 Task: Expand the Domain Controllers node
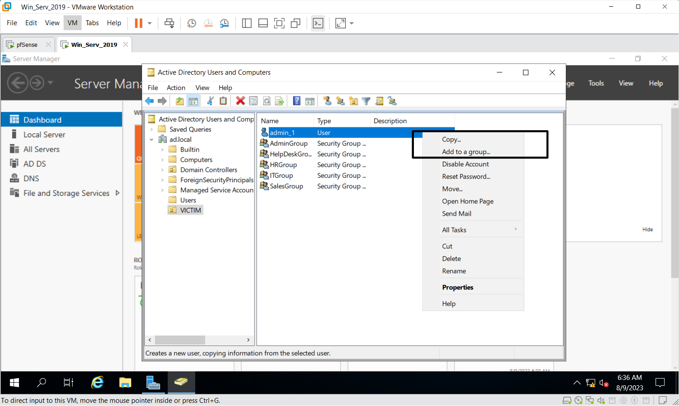pos(162,170)
